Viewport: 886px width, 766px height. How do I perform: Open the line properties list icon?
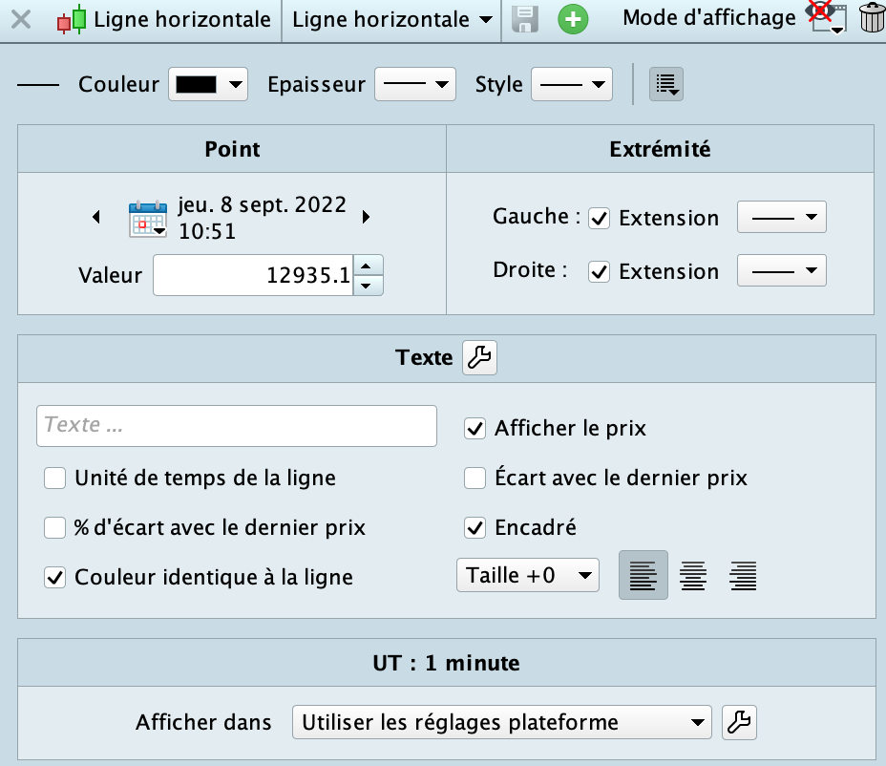click(666, 84)
